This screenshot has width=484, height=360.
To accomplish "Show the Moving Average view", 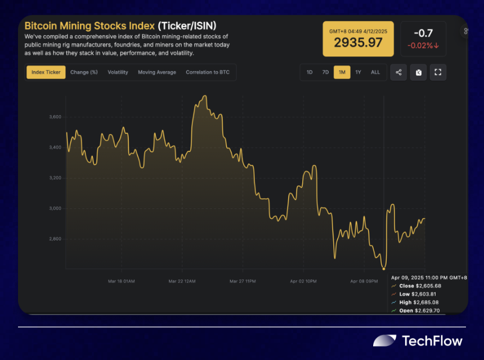I will pos(157,72).
